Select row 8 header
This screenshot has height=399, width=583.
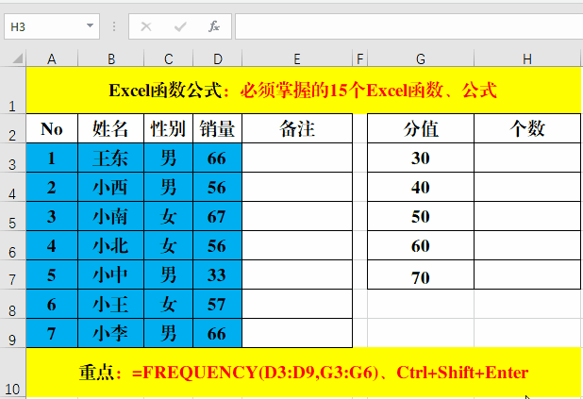[12, 304]
